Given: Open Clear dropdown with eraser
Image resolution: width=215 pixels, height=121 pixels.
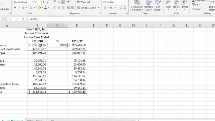Looking at the screenshot, I should pos(197,9).
